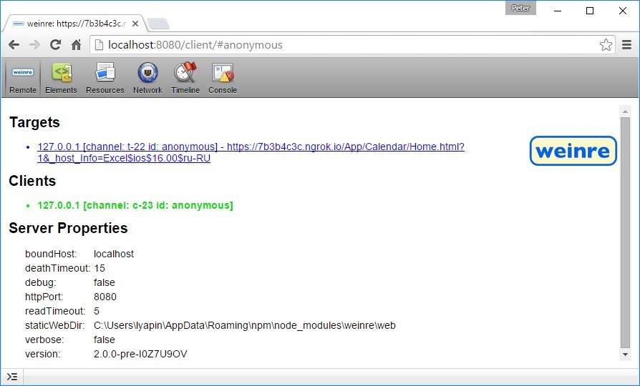Open the Chrome hamburger menu
The height and width of the screenshot is (386, 640).
click(627, 45)
